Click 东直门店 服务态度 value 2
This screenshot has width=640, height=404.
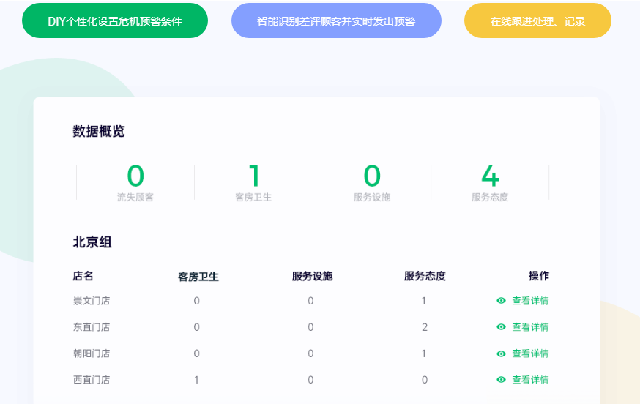click(x=425, y=327)
